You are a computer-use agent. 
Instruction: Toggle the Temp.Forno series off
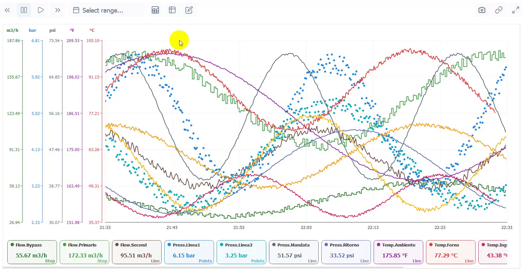click(x=450, y=252)
